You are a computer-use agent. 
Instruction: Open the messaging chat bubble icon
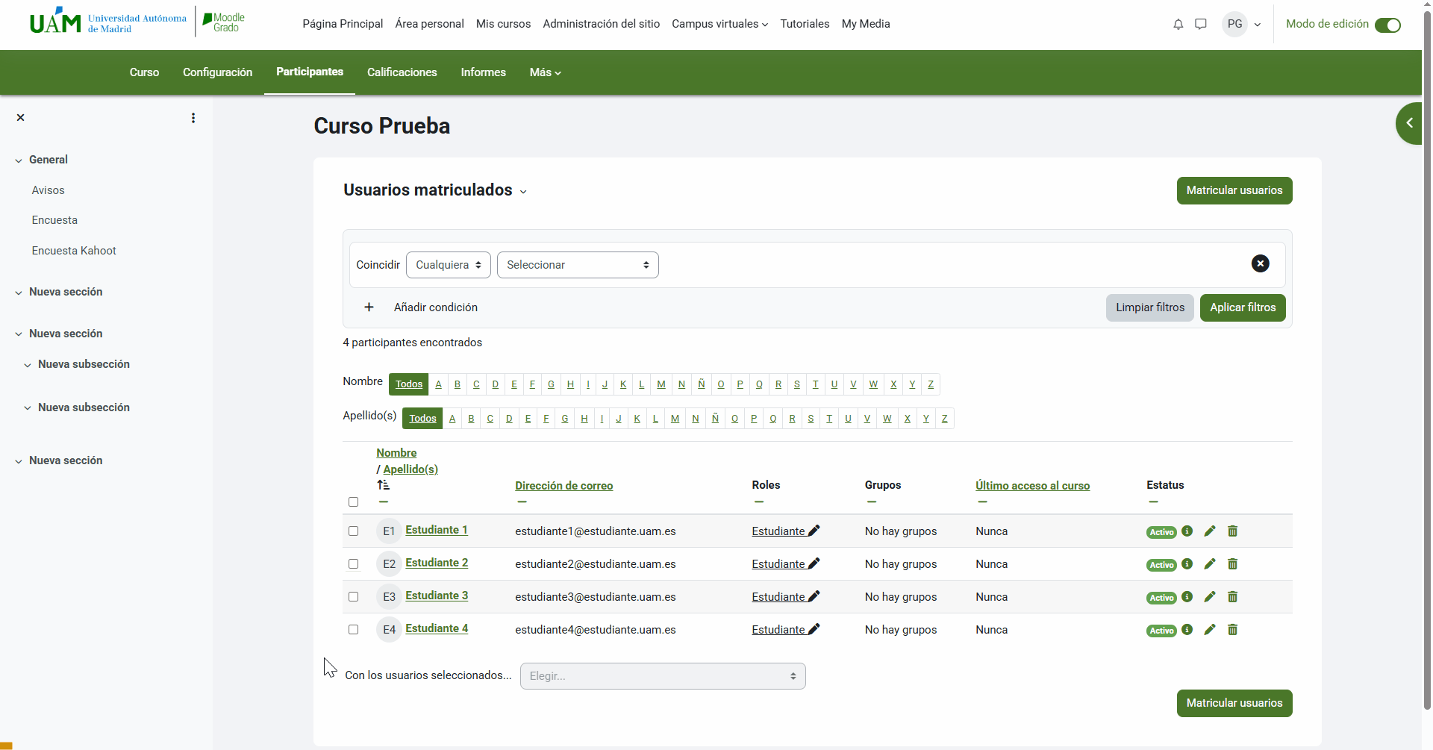(x=1200, y=24)
